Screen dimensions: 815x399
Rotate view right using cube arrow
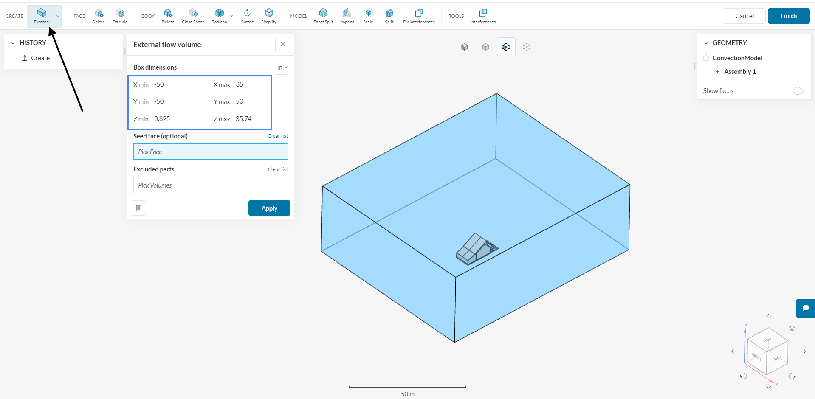(x=804, y=351)
